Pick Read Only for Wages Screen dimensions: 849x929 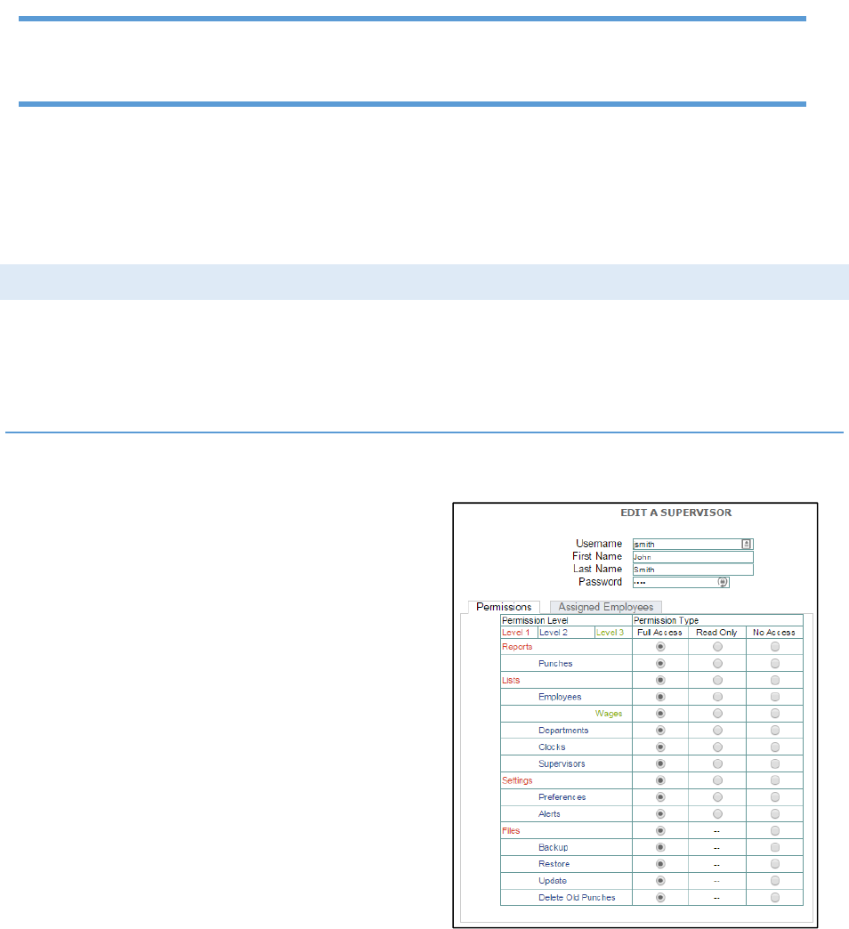(x=717, y=714)
